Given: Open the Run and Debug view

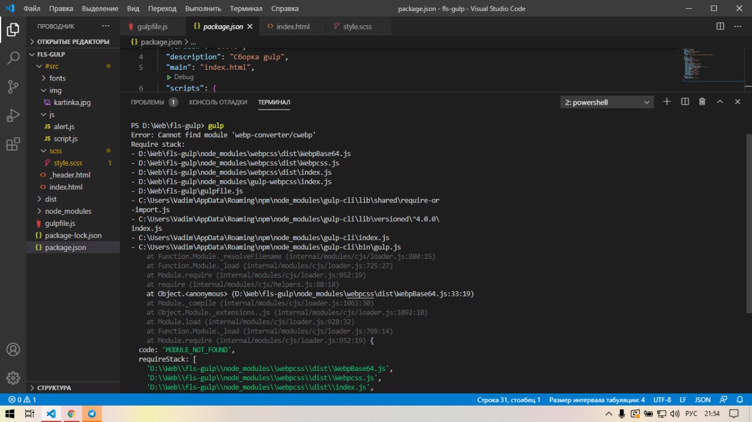Looking at the screenshot, I should pyautogui.click(x=13, y=115).
